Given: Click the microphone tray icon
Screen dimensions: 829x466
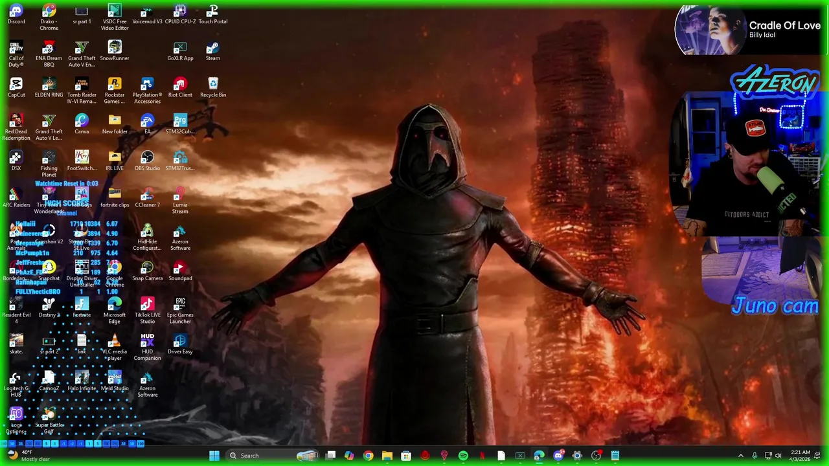Looking at the screenshot, I should 755,456.
